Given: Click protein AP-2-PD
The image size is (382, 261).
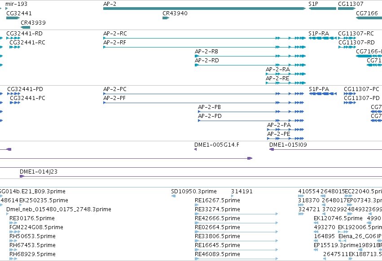Looking at the screenshot, I should 251,121.
